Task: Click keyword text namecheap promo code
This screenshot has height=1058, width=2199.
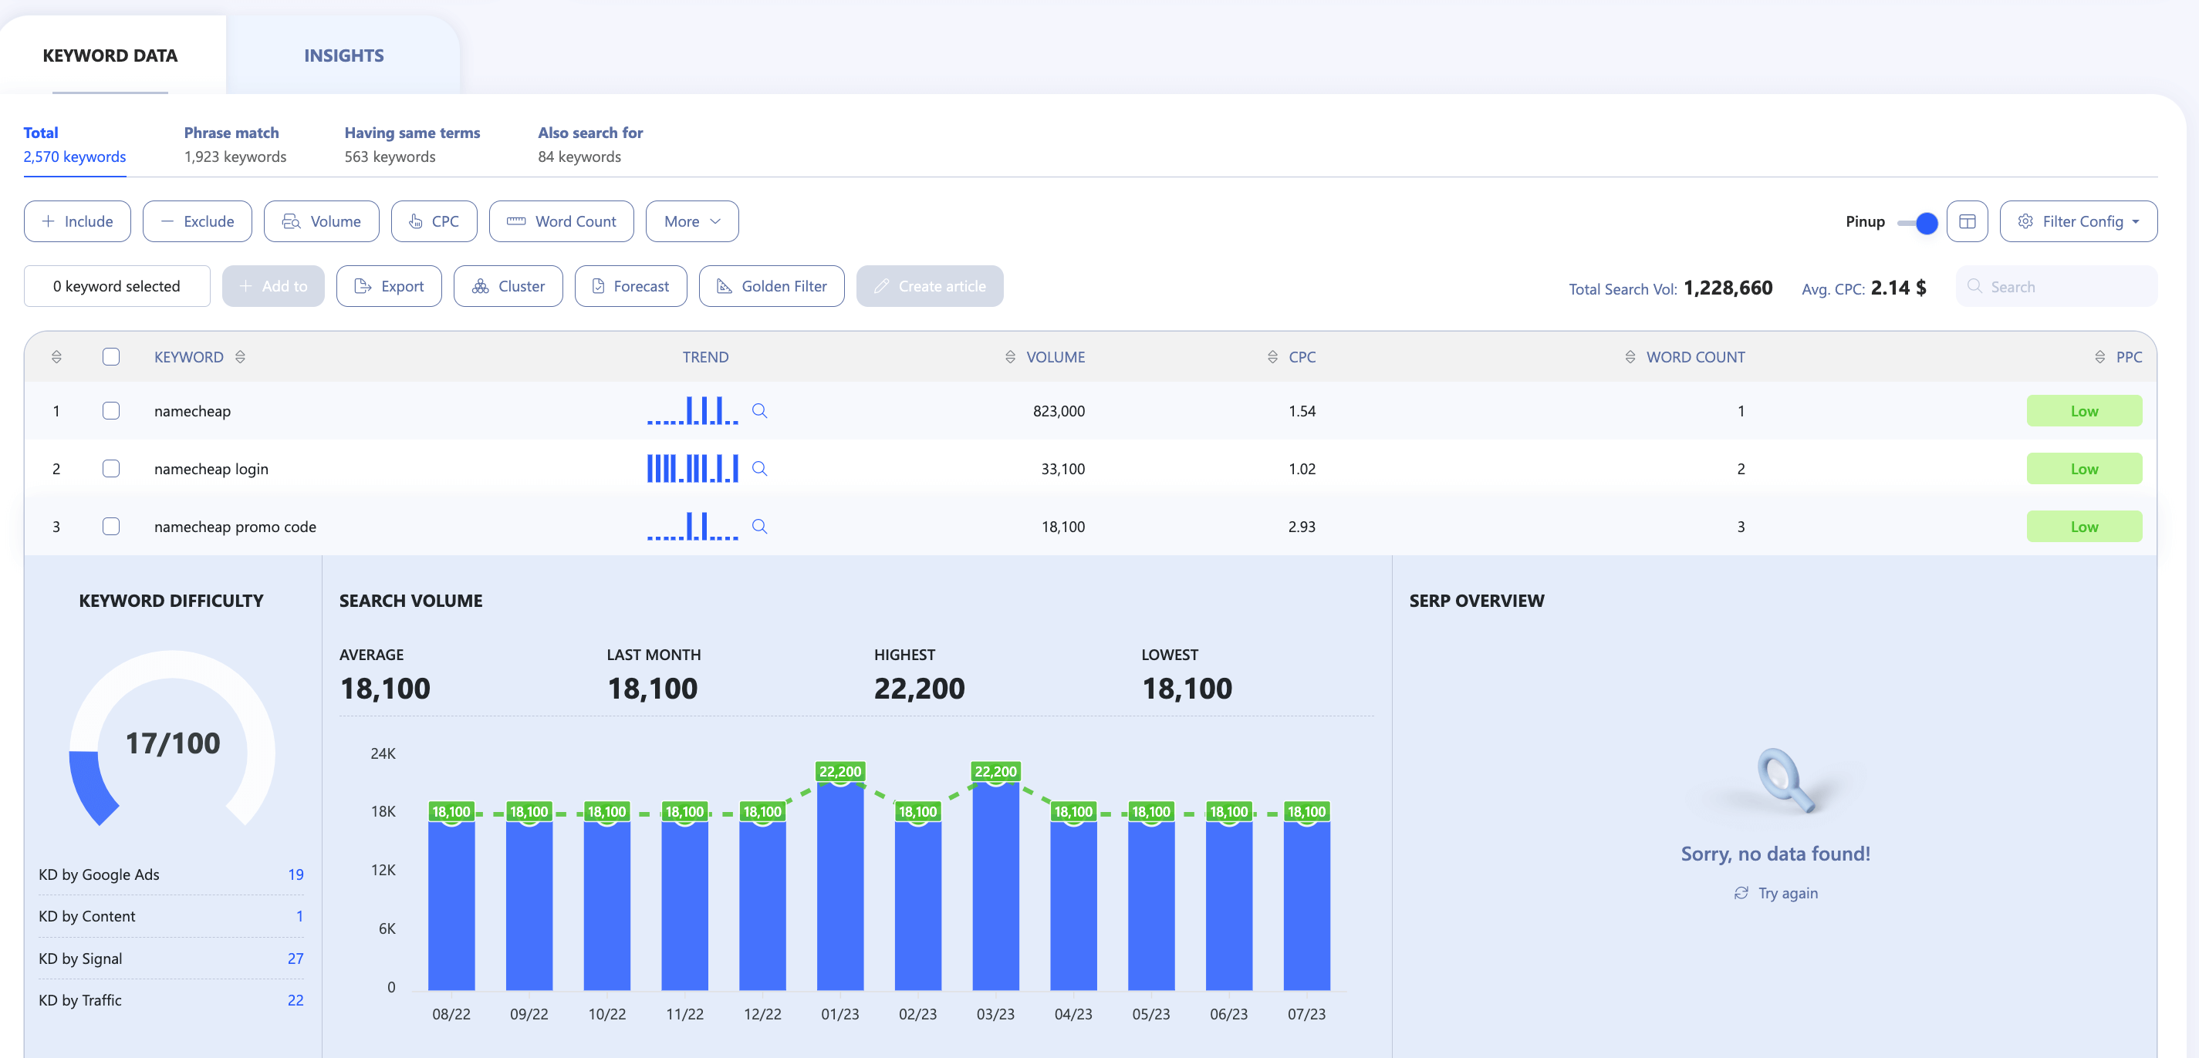Action: point(235,527)
